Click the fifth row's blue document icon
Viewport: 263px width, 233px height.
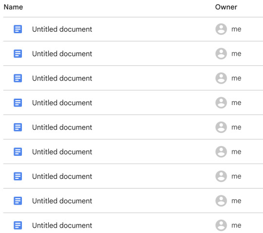18,127
